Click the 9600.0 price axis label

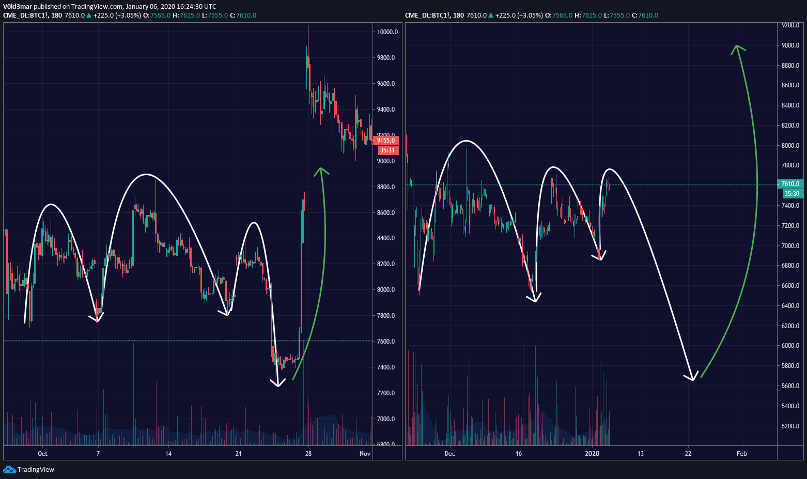[x=385, y=84]
